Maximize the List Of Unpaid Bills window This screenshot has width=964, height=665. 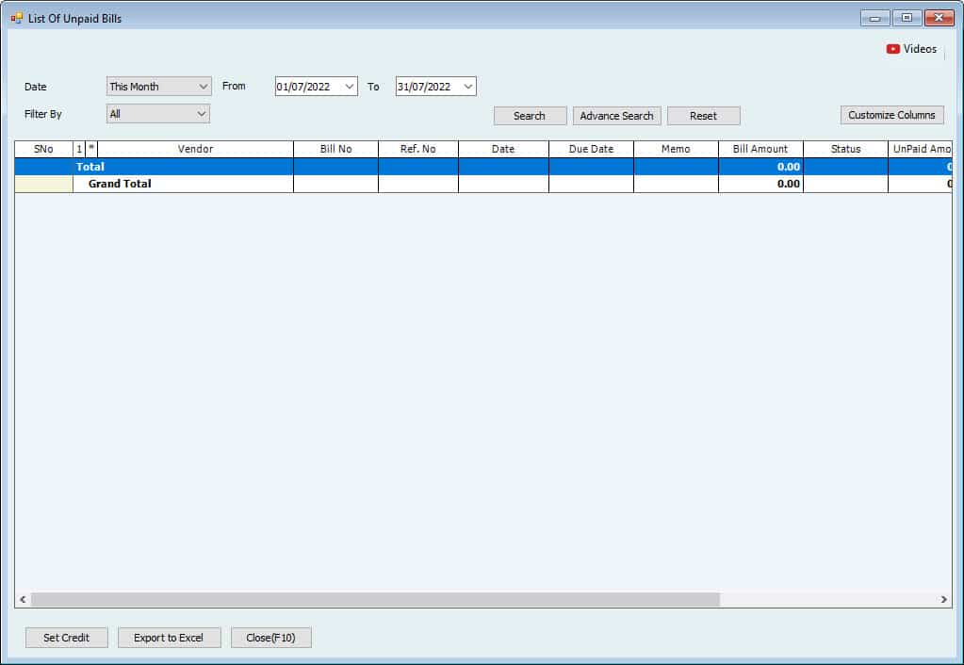(907, 18)
